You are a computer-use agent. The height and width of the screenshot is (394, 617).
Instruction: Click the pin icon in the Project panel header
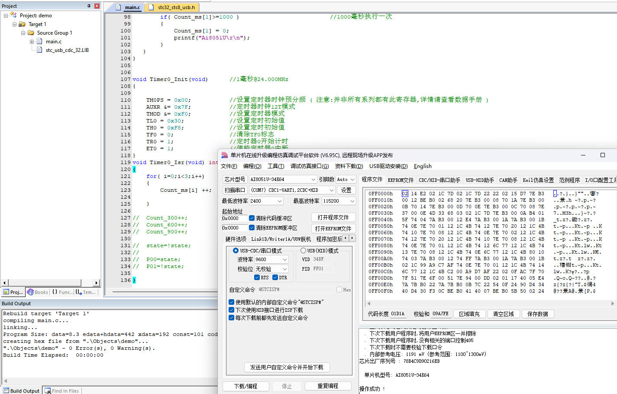89,6
